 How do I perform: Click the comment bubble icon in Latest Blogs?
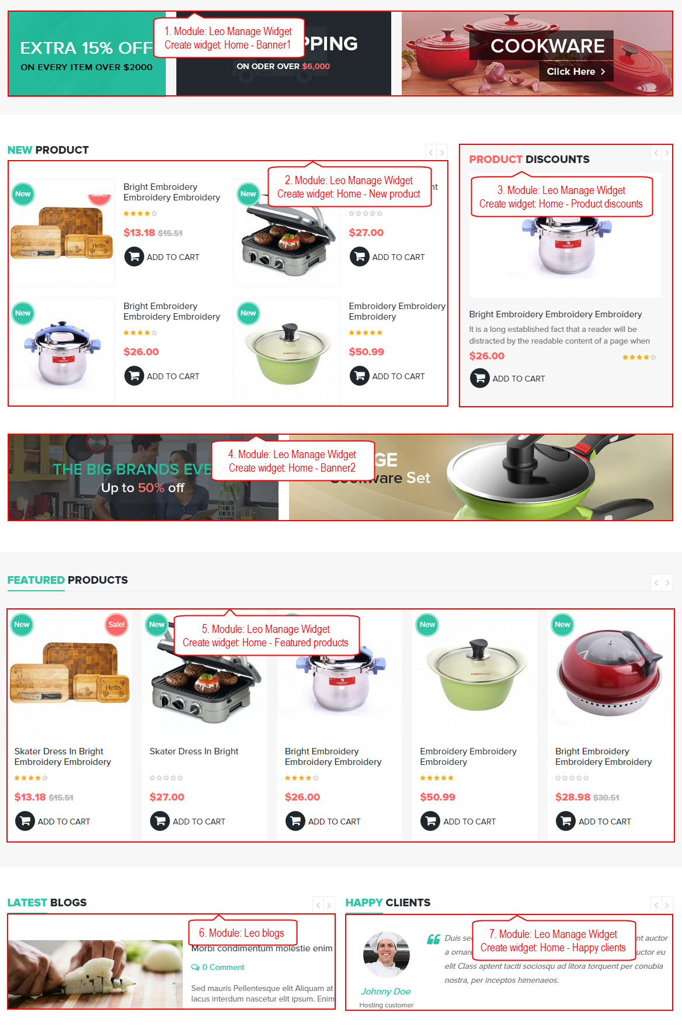(x=195, y=968)
